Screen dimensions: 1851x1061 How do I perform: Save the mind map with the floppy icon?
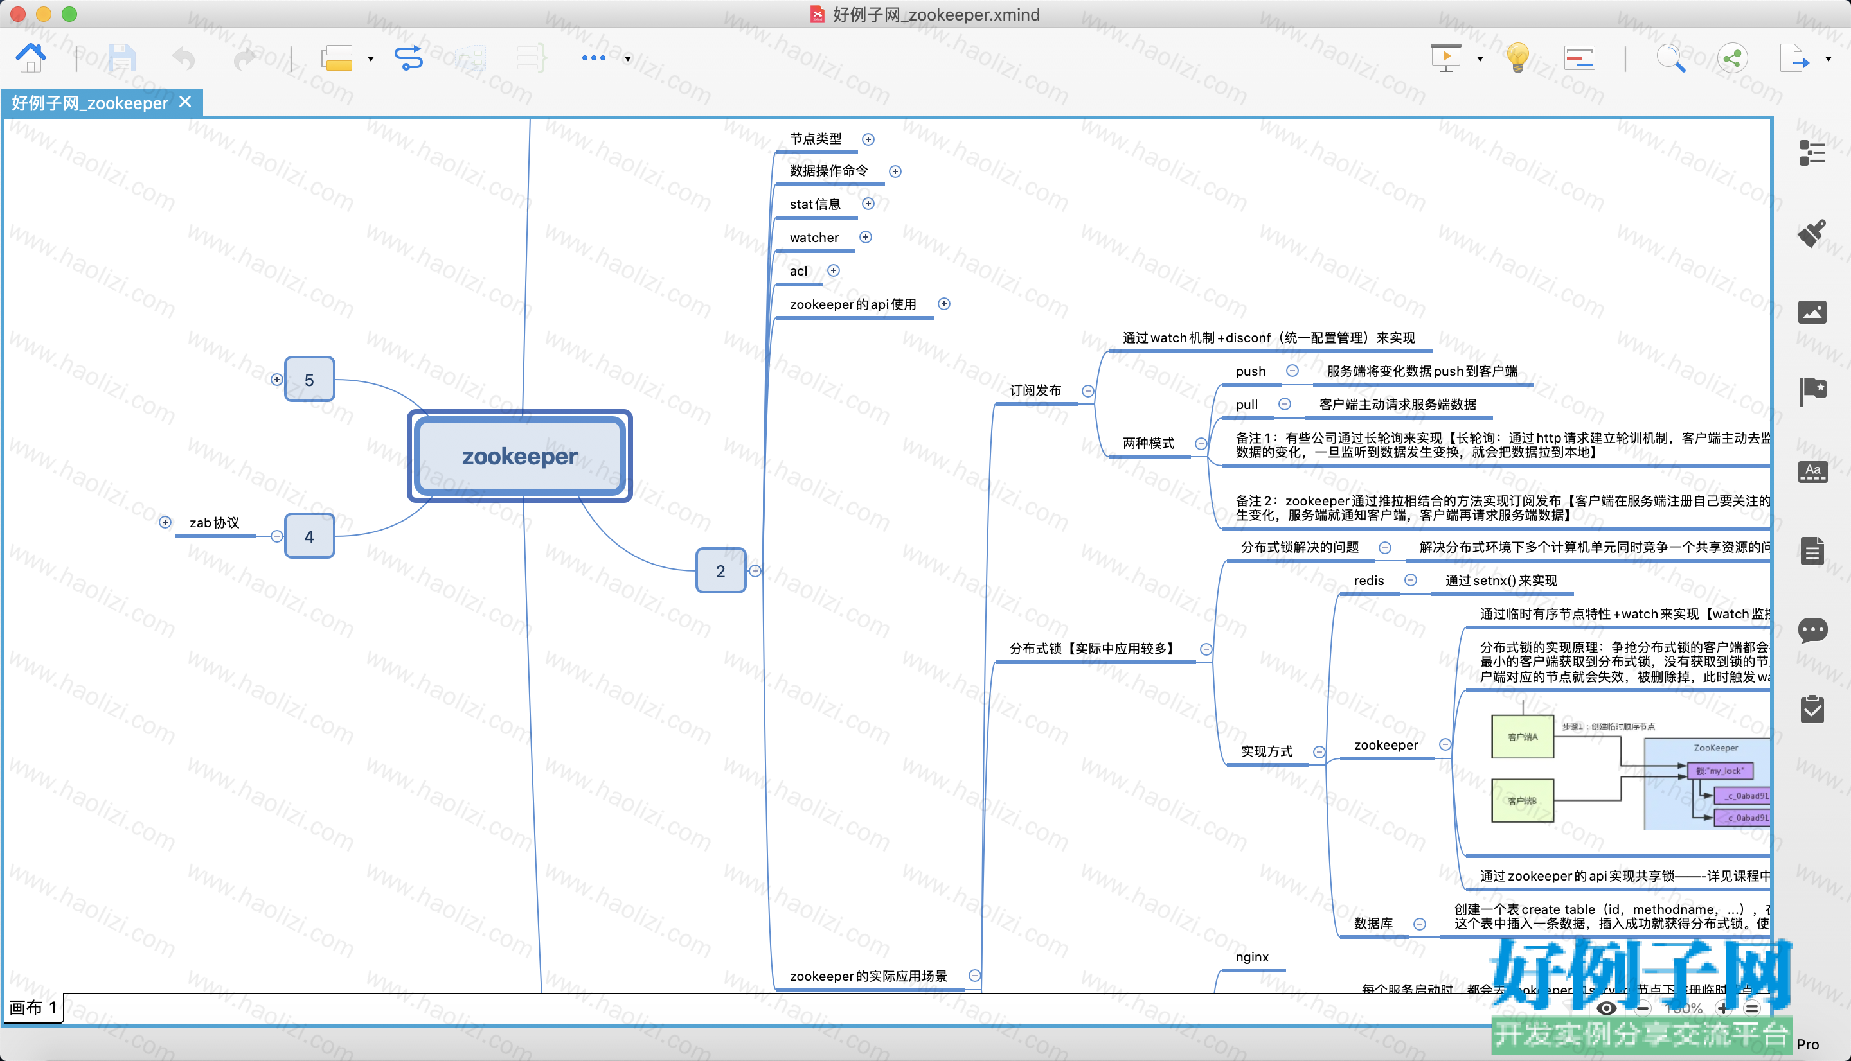121,58
